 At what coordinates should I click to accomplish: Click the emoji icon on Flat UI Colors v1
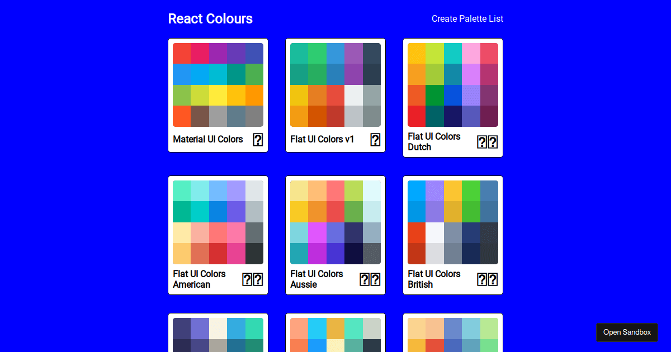[375, 140]
